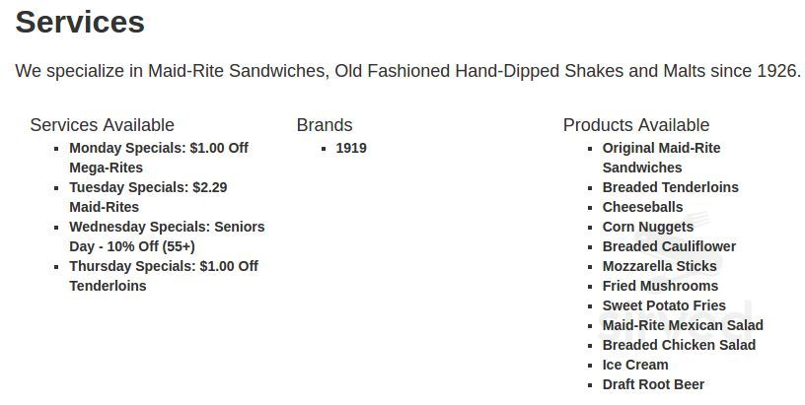The height and width of the screenshot is (405, 805).
Task: Select Tuesday Specials $2.29 Maid-Rites
Action: pos(148,197)
